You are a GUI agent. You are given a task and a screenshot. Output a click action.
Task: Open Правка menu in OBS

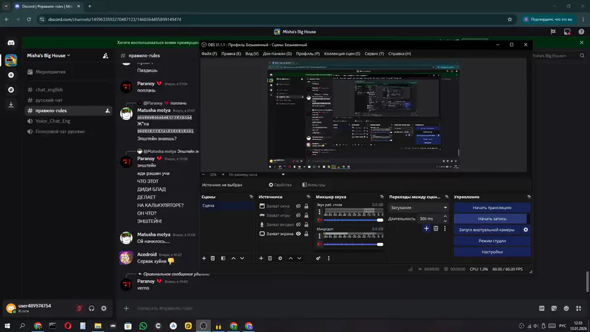pos(231,54)
